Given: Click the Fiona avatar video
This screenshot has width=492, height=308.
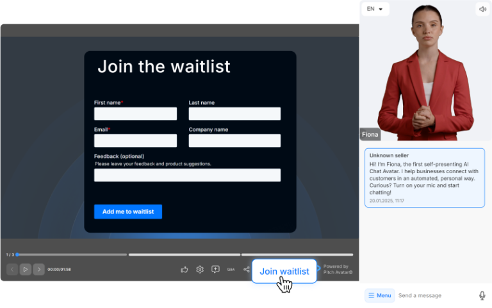Looking at the screenshot, I should click(x=426, y=70).
